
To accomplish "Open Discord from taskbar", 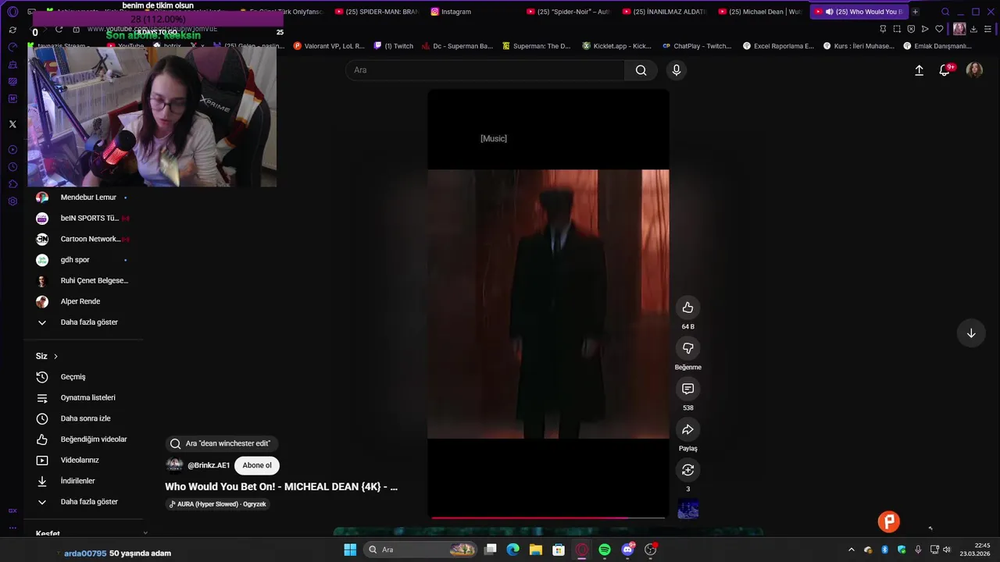I will point(627,550).
